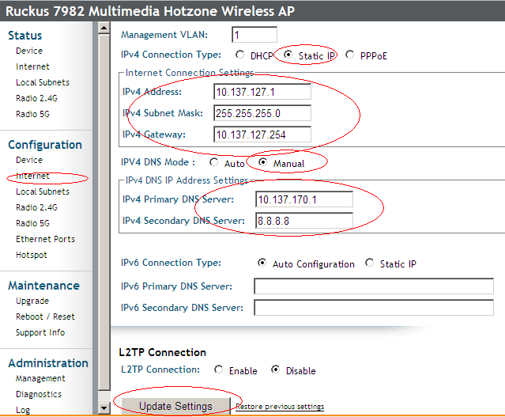Open Management under Administration

point(40,378)
